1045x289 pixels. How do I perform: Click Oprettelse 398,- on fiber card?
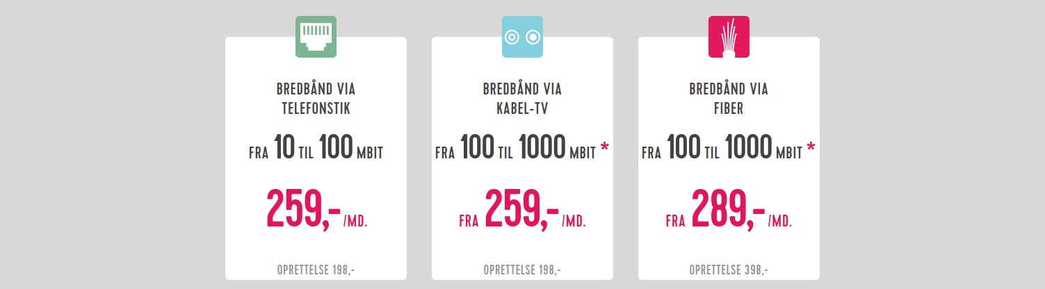[x=729, y=270]
